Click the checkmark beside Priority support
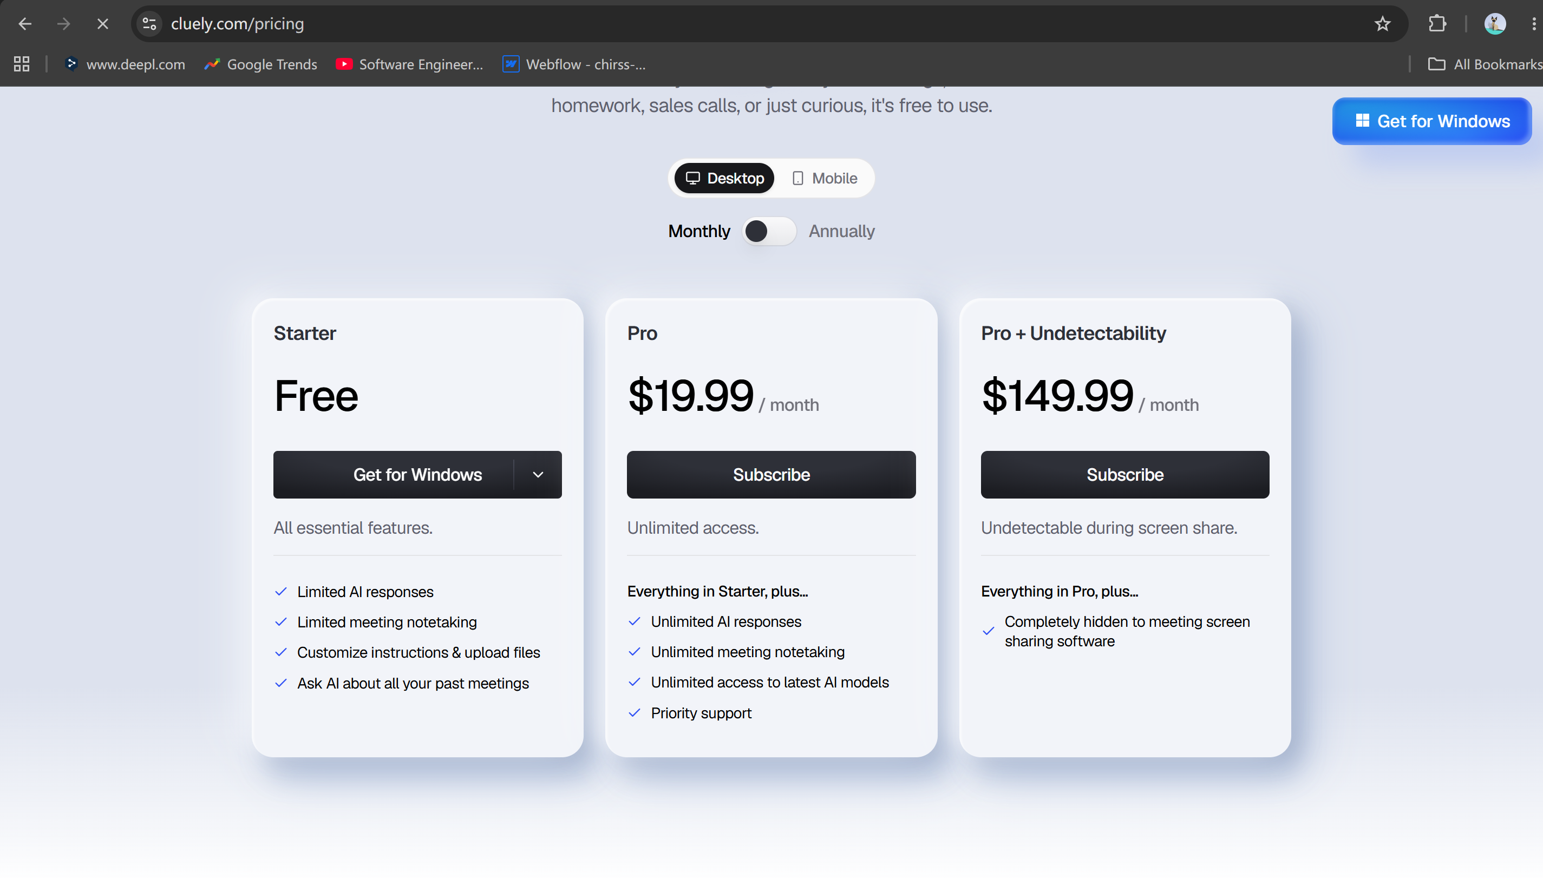Viewport: 1543px width, 878px height. click(x=635, y=713)
